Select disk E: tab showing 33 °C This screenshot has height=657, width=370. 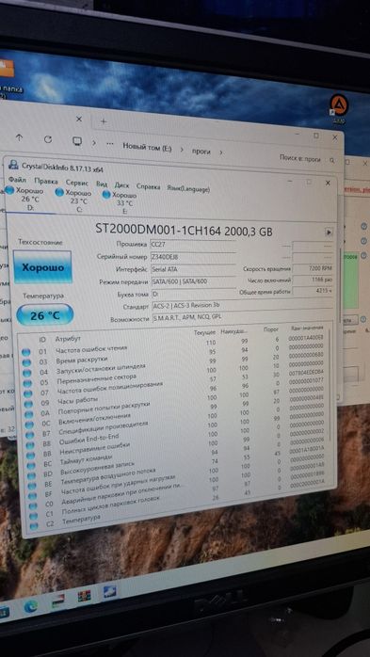[x=121, y=202]
